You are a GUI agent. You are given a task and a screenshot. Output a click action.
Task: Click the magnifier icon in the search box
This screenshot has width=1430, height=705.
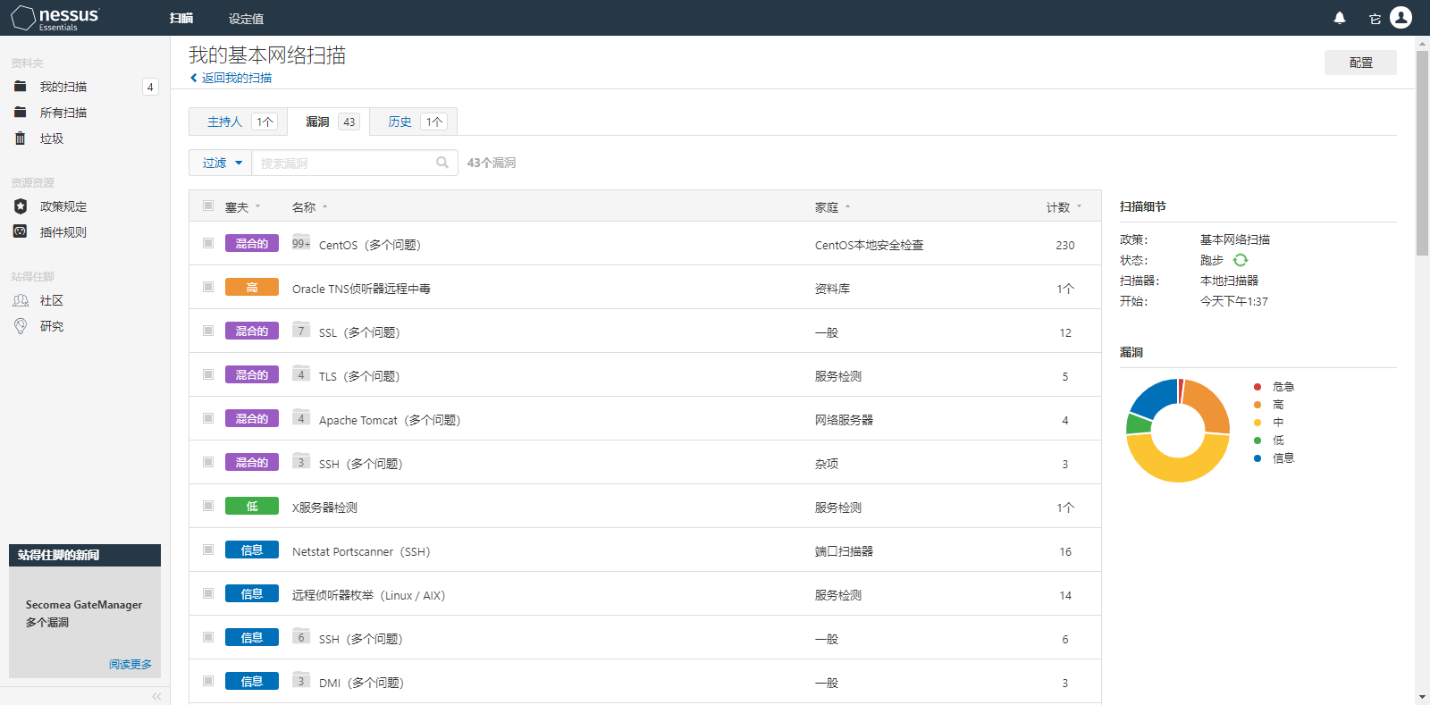point(442,163)
